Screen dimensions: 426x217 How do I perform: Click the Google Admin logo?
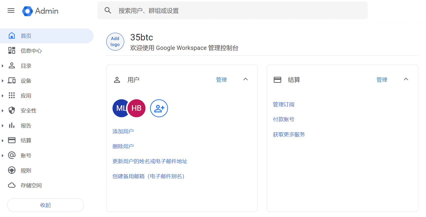40,11
